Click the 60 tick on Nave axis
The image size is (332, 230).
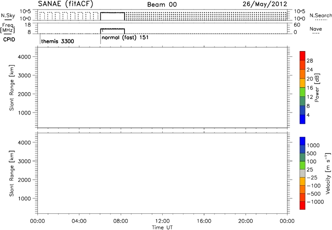tap(297, 25)
